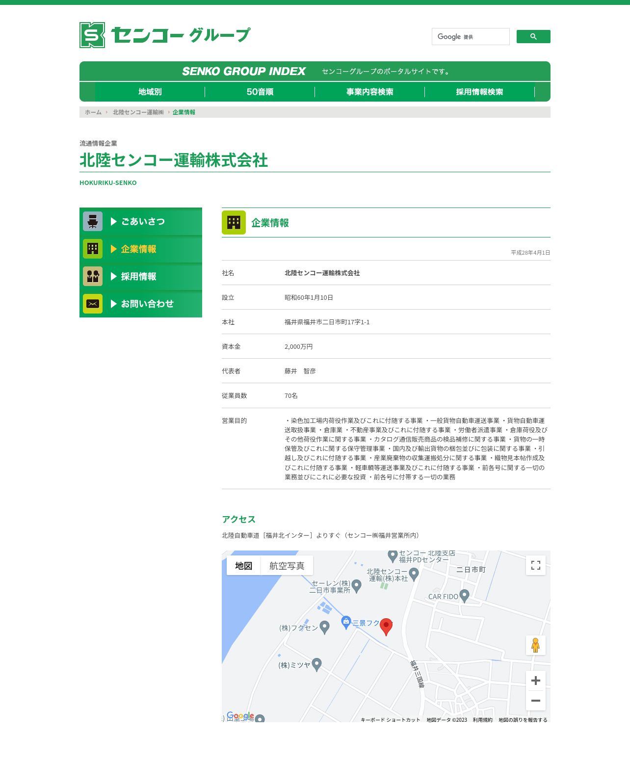The height and width of the screenshot is (761, 630).
Task: Open the 50音順 navigation tab
Action: point(260,92)
